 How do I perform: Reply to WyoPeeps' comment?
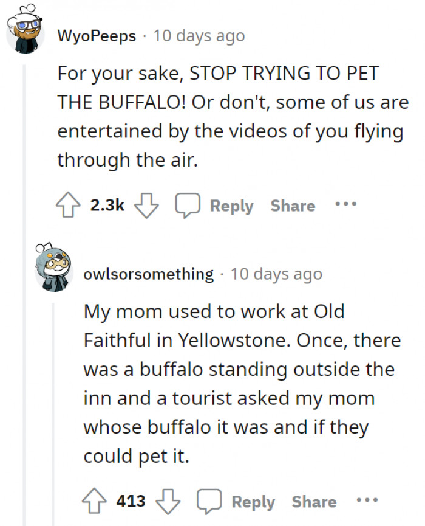233,206
